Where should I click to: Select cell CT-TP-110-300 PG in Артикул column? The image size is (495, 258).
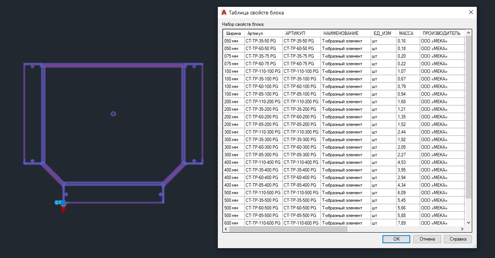[263, 132]
